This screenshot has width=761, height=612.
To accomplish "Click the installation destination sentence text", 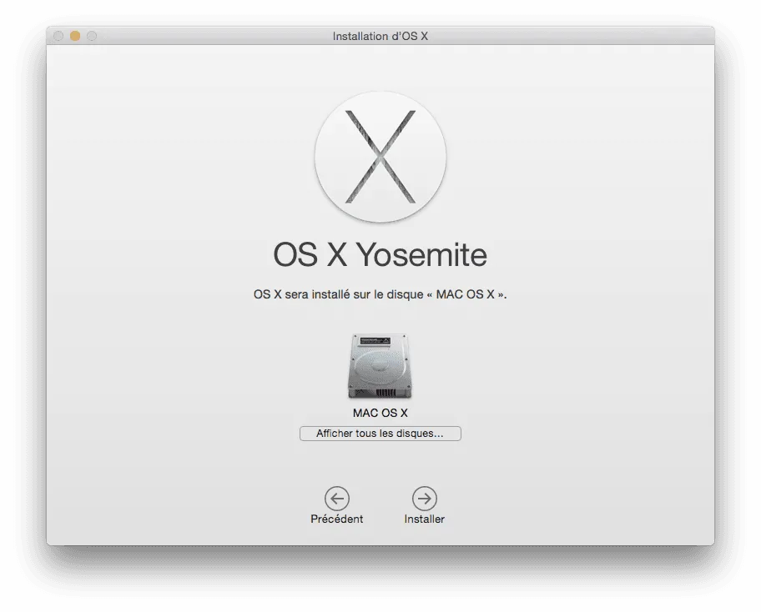I will 380,294.
